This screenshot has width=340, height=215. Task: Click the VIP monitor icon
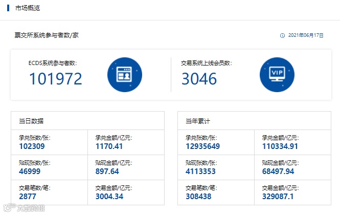(x=277, y=75)
